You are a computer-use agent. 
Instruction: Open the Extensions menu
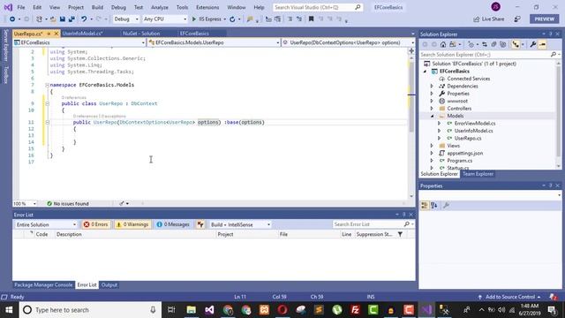207,7
